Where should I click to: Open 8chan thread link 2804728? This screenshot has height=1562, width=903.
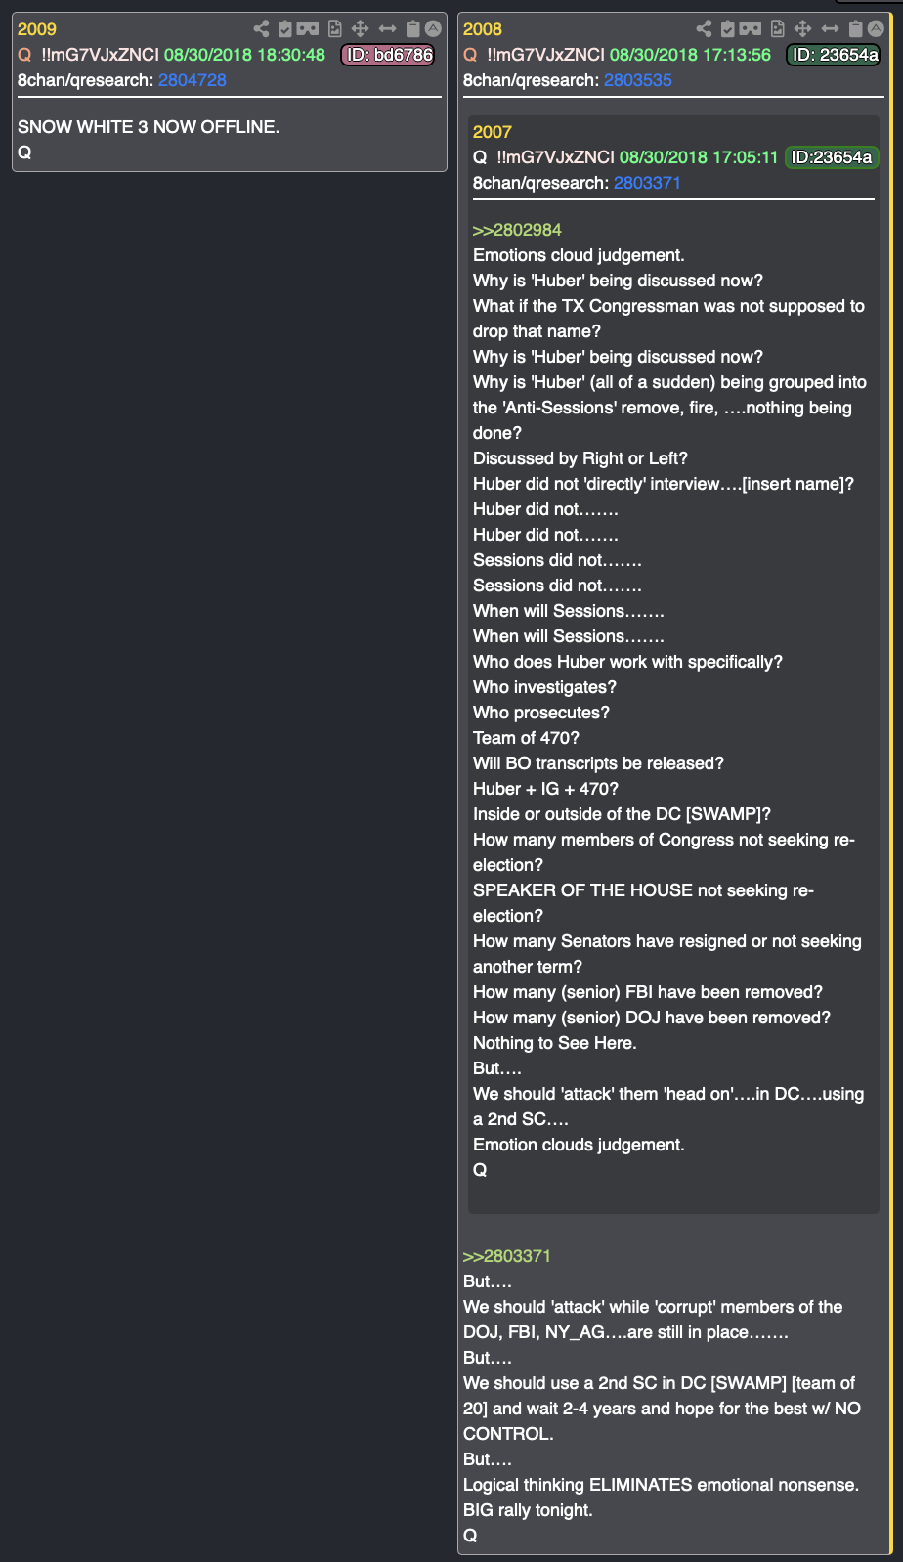tap(193, 80)
